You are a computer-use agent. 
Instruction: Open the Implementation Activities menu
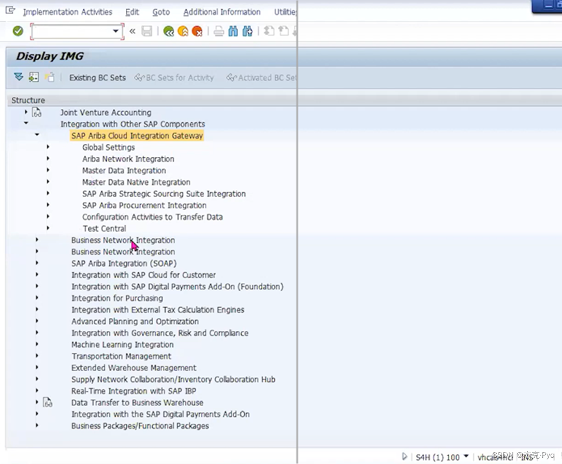pos(67,12)
